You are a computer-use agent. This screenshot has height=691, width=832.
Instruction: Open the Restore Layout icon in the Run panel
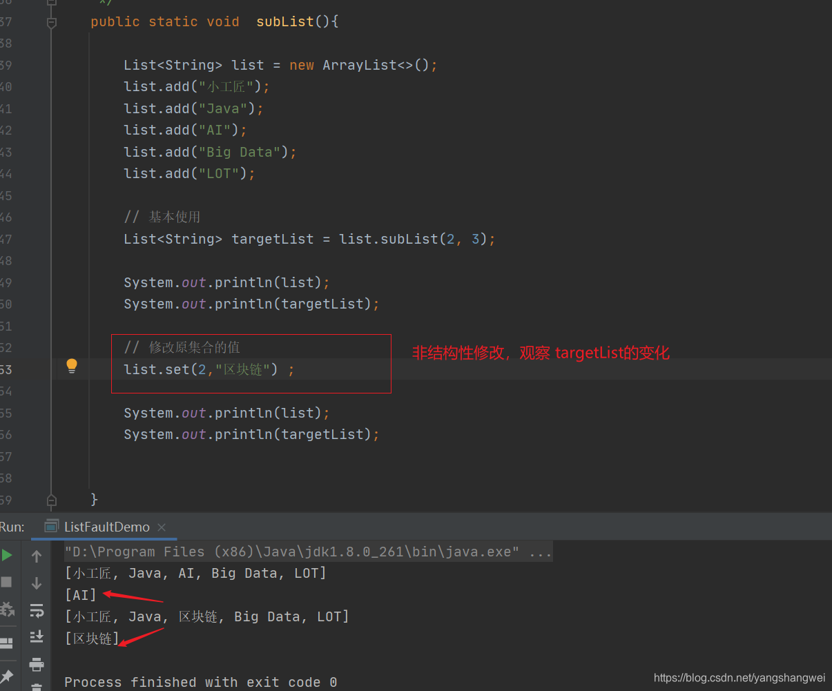click(6, 643)
